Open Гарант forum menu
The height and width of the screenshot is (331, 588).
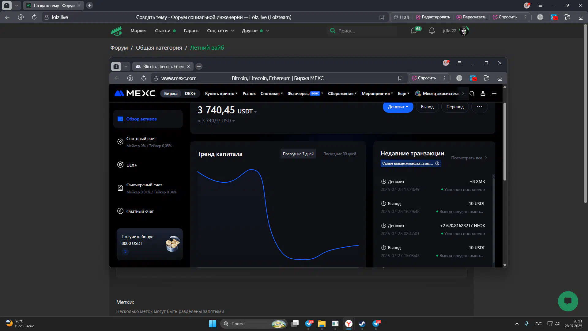[x=191, y=31]
